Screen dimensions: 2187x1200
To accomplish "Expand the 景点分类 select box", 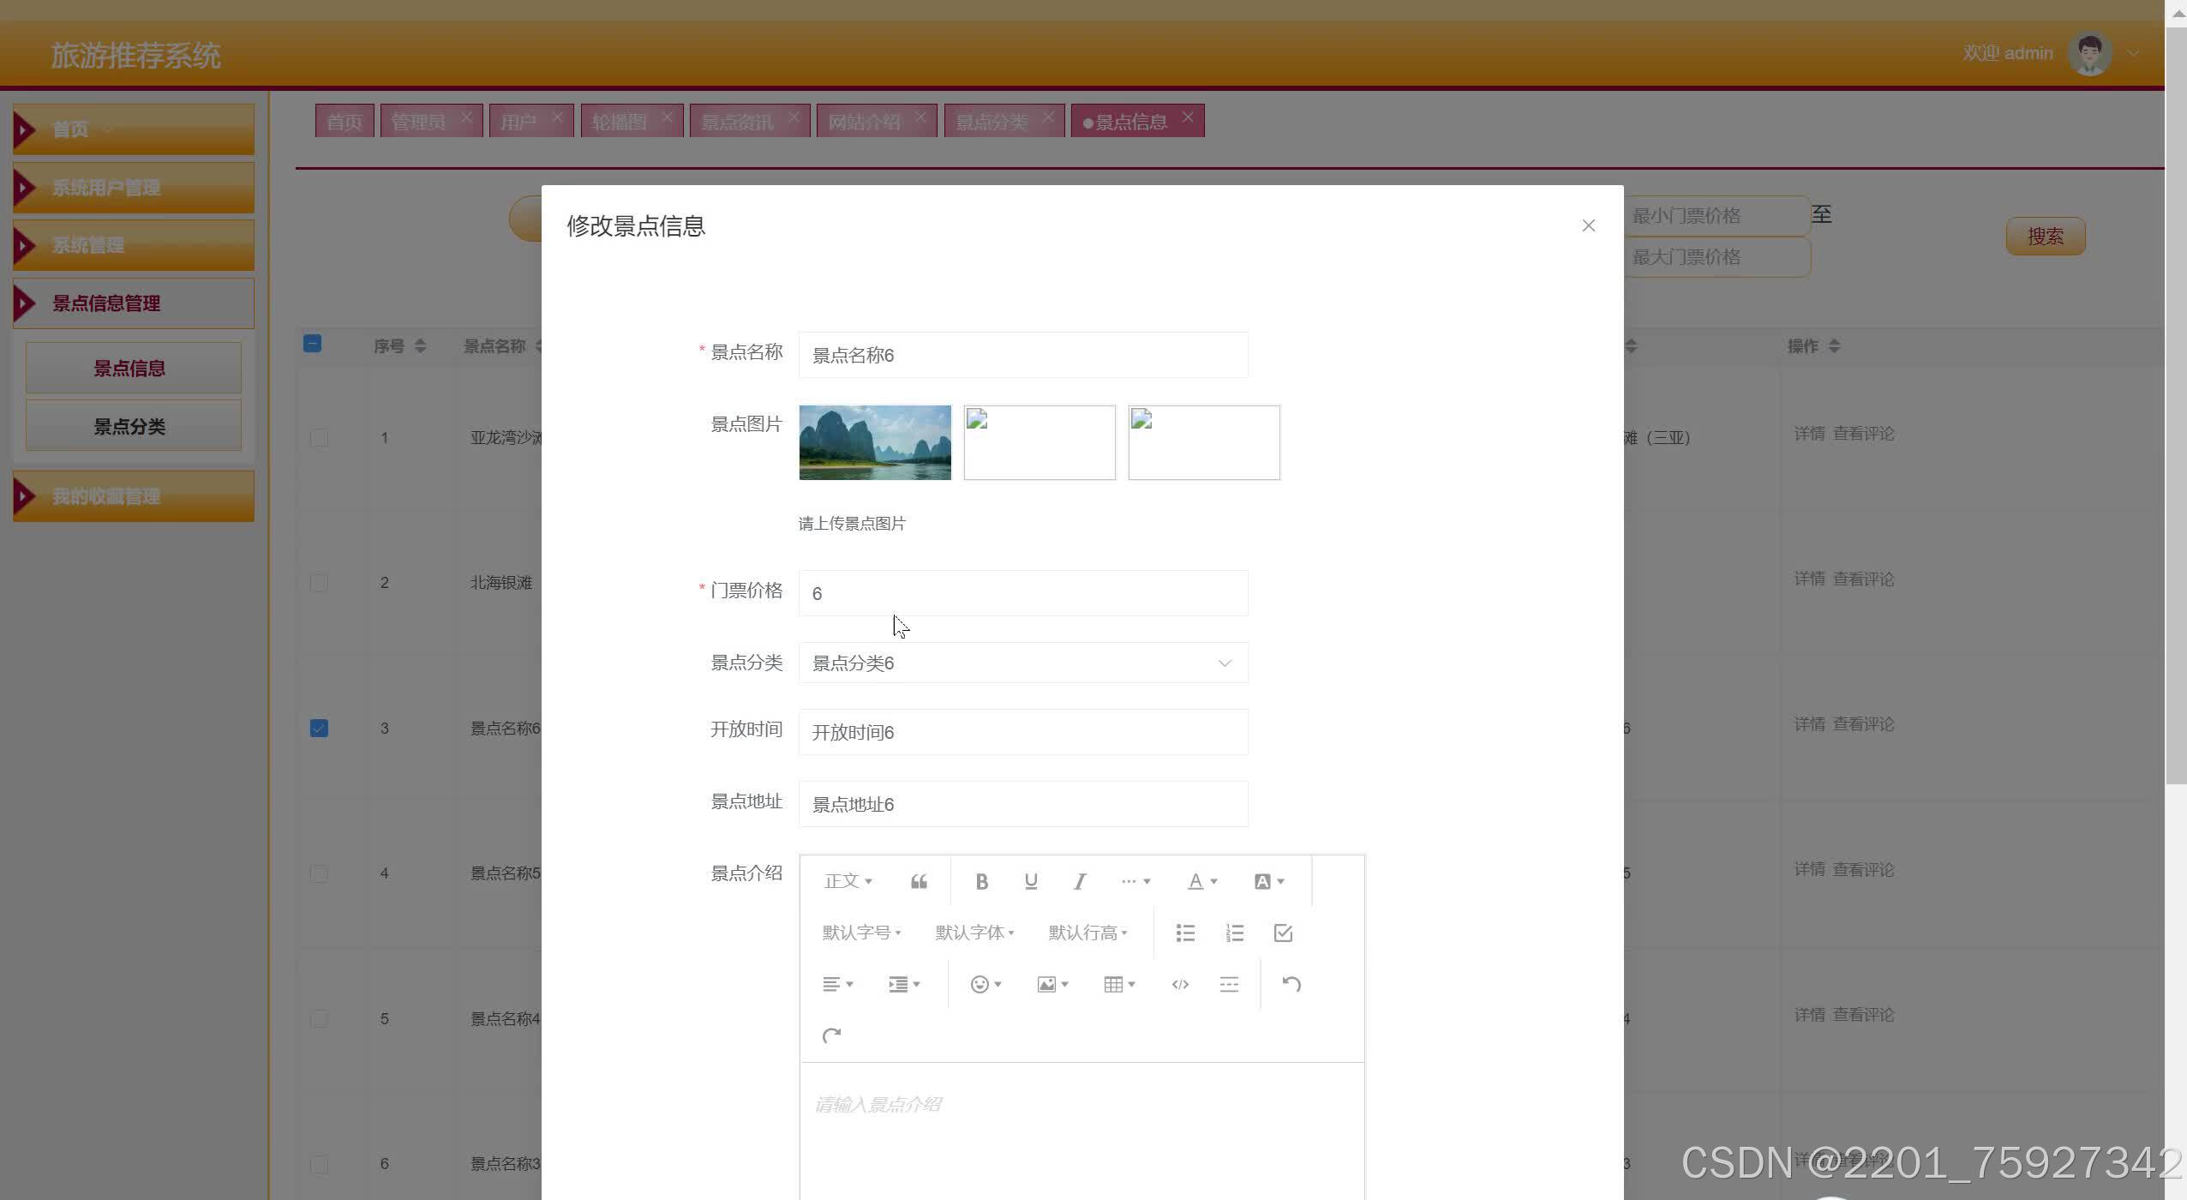I will coord(1023,663).
